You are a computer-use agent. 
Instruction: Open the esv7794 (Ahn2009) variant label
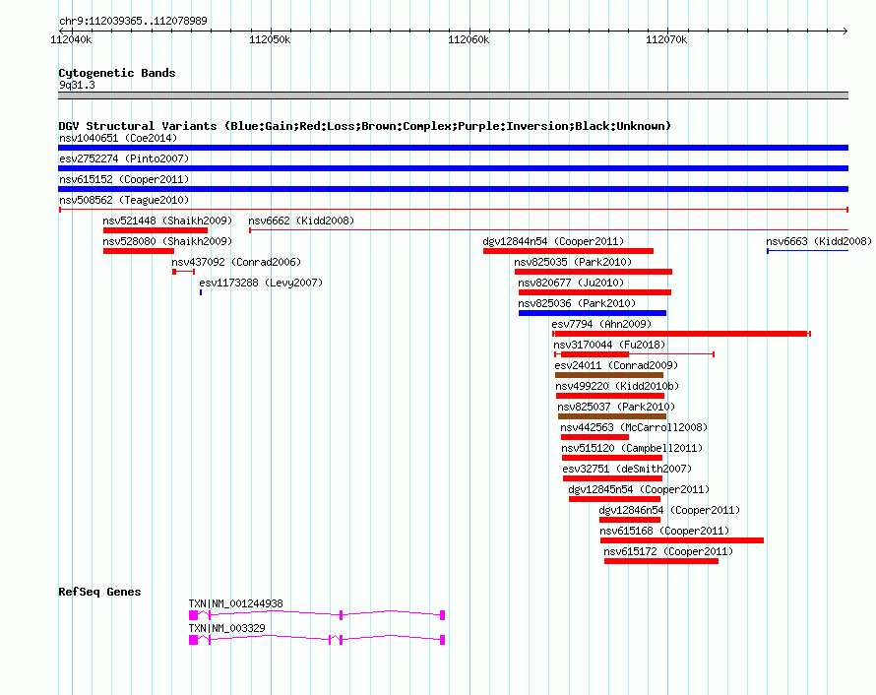pyautogui.click(x=601, y=324)
